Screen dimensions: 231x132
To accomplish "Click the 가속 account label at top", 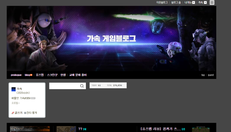I will (201, 2).
